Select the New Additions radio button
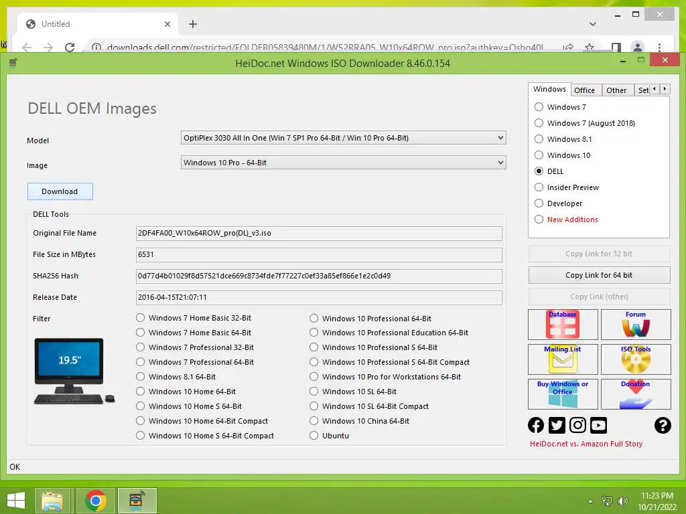 [x=539, y=220]
